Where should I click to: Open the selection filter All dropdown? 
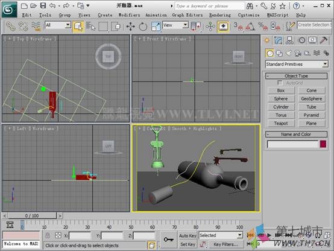pos(58,25)
